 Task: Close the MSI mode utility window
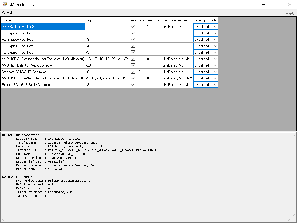(290, 4)
